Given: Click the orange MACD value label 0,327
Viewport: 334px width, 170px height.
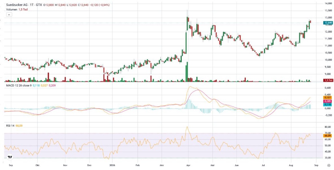Looking at the screenshot, I should [328, 98].
